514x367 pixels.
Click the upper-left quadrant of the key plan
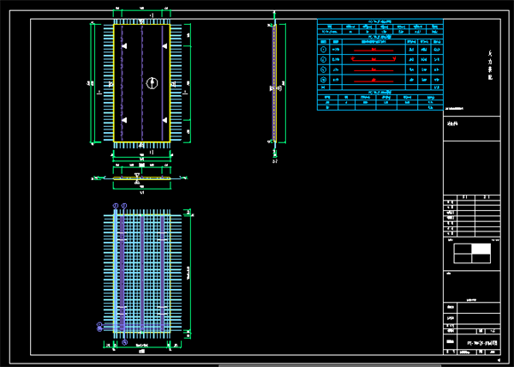[463, 249]
